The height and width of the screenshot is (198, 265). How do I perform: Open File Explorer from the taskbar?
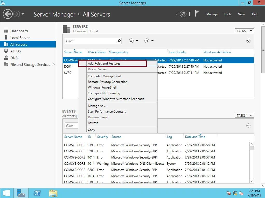pyautogui.click(x=53, y=193)
